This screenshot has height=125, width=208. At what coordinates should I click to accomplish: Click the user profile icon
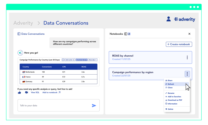click(x=168, y=19)
